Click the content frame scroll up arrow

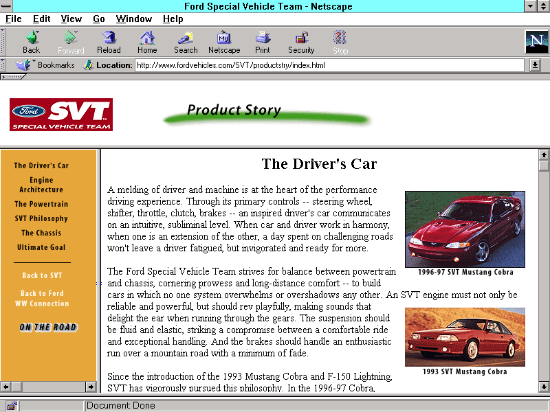point(544,154)
